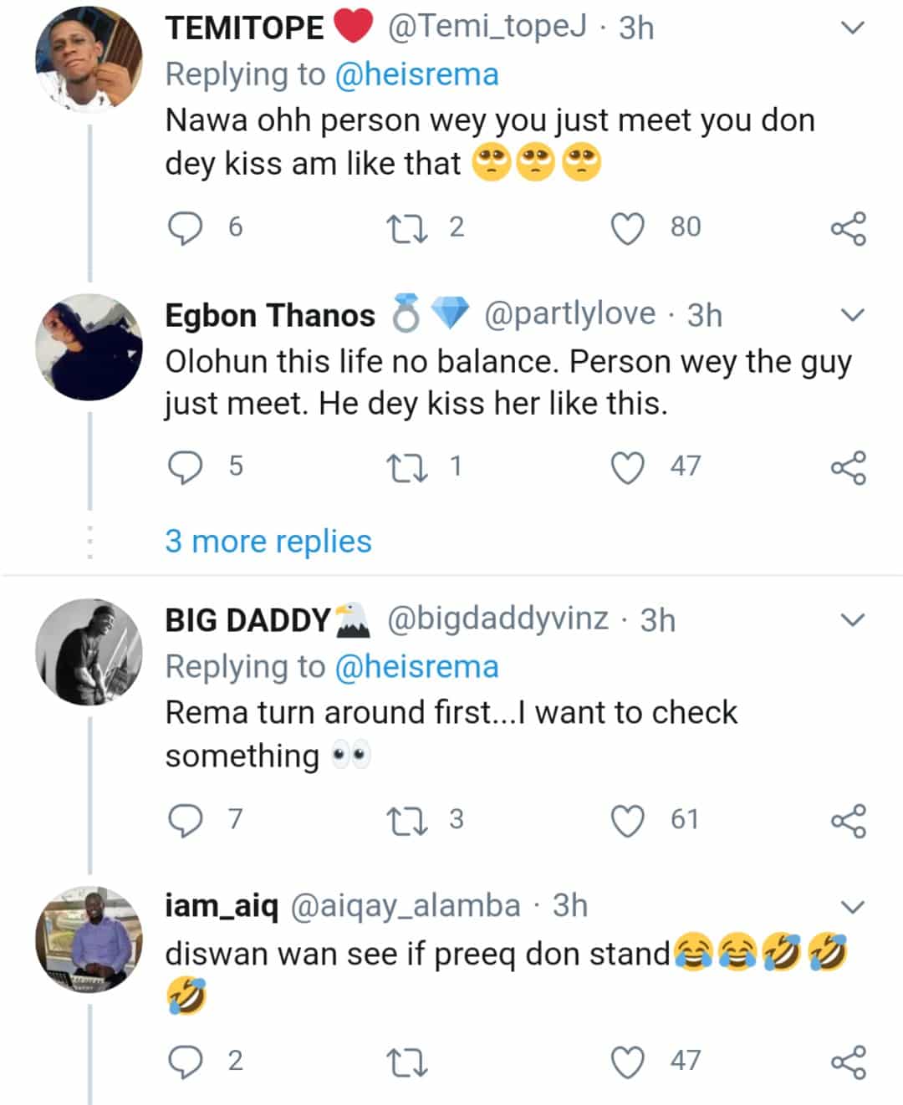Like Egbon Thanos's tweet
This screenshot has height=1105, width=903.
(x=628, y=467)
